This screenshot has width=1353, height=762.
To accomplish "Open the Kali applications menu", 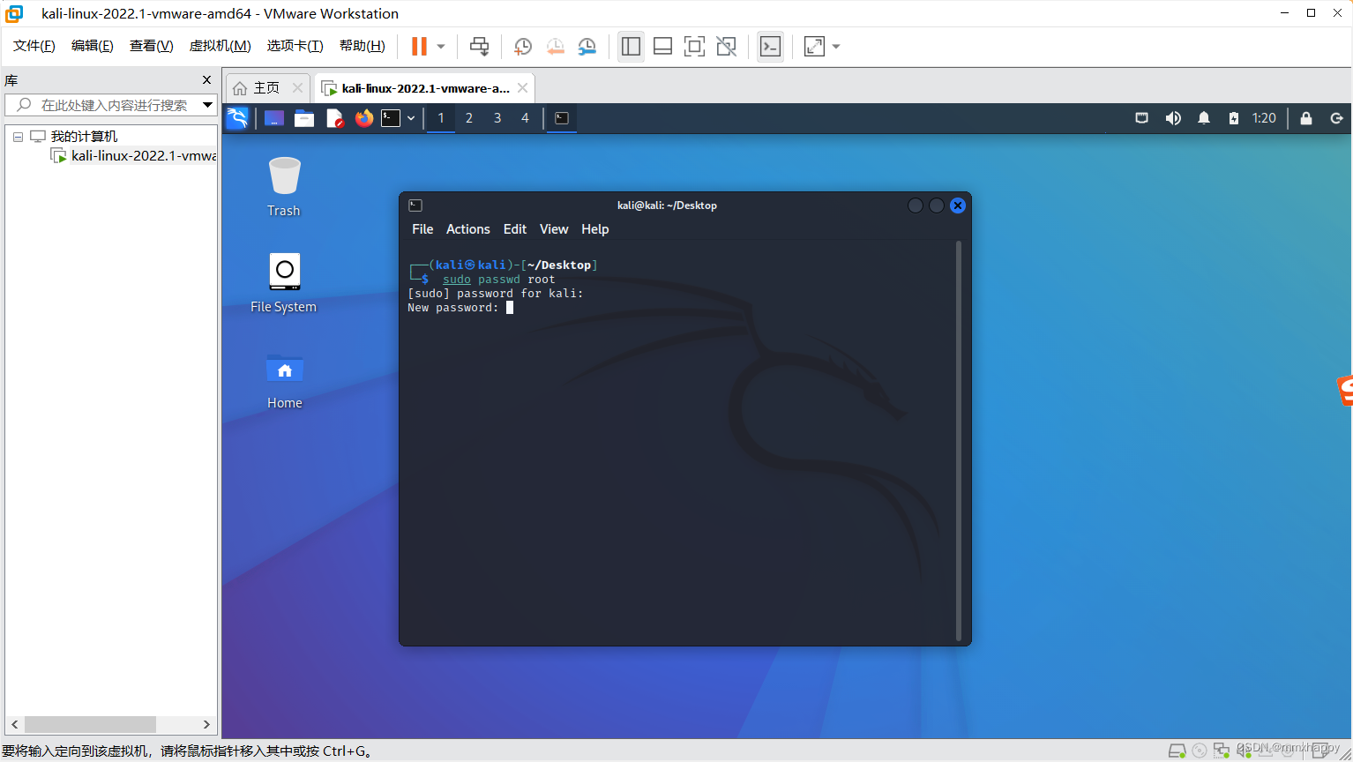I will tap(237, 118).
